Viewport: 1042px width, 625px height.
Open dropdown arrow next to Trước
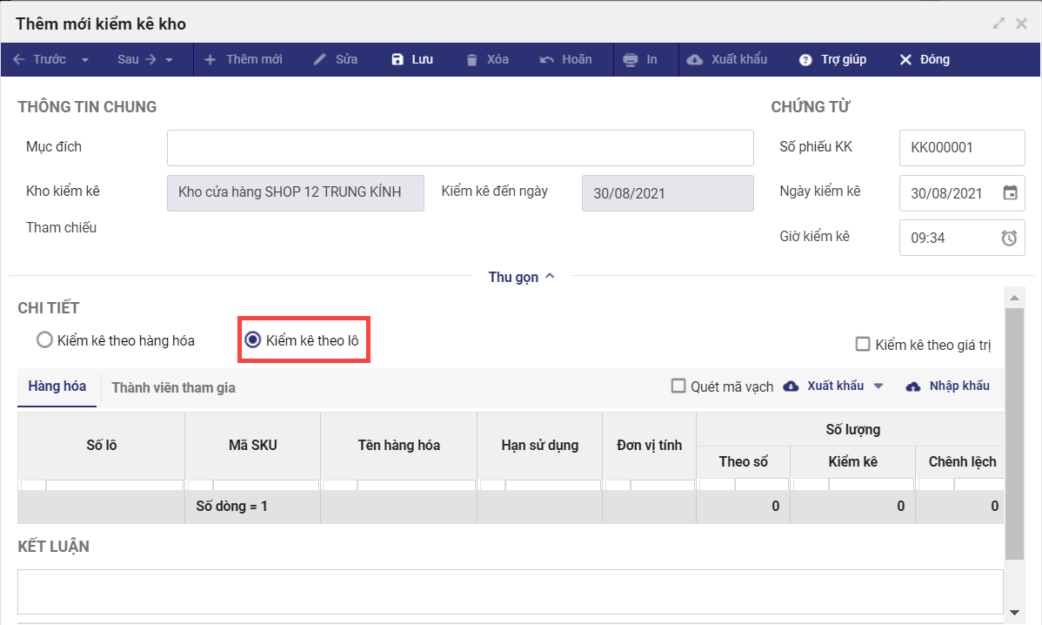tap(85, 60)
